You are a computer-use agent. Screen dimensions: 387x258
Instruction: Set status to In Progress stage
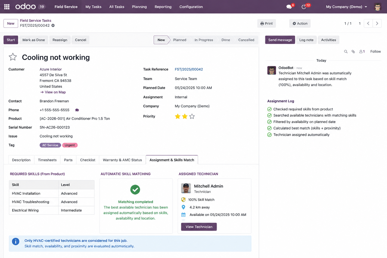[204, 40]
